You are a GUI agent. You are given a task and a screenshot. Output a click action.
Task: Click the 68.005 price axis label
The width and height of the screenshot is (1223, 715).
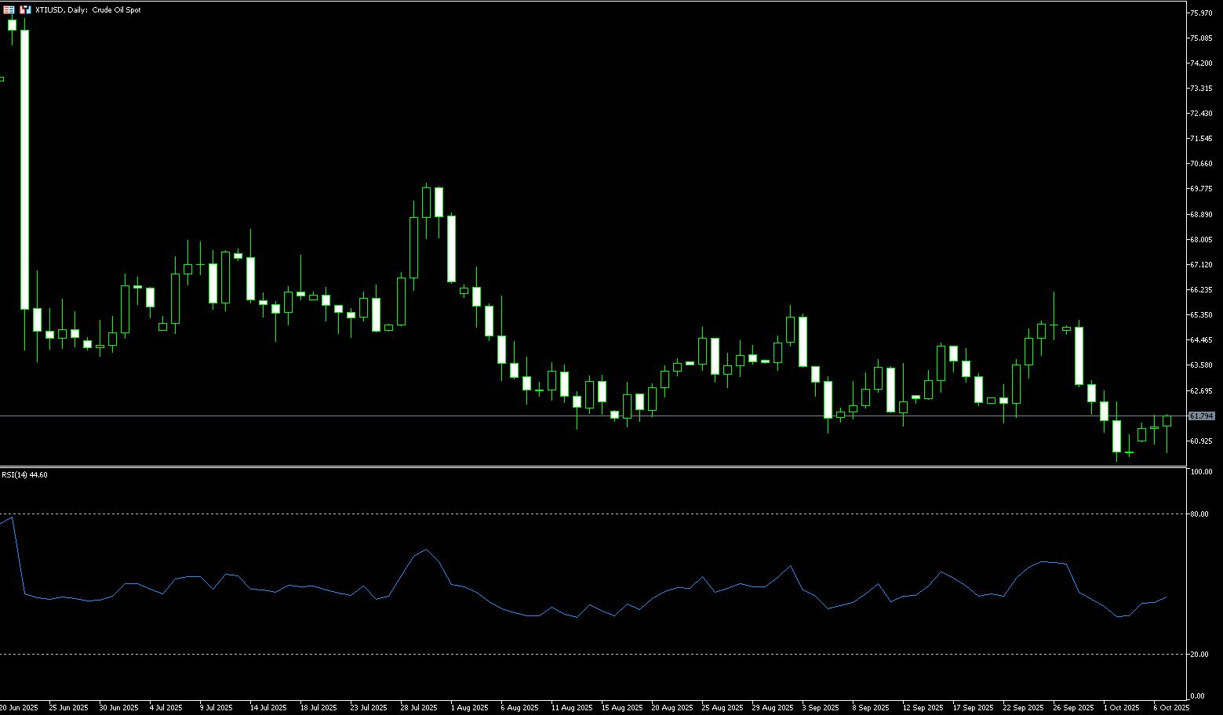point(1201,240)
